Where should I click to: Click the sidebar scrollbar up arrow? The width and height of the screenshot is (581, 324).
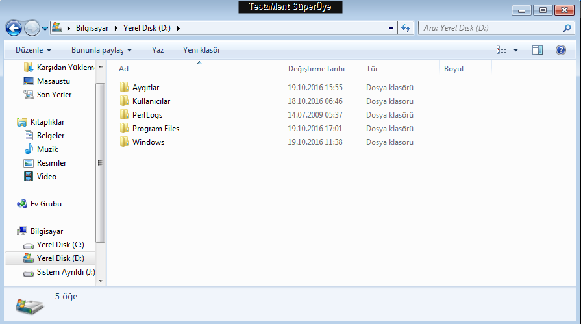click(101, 66)
